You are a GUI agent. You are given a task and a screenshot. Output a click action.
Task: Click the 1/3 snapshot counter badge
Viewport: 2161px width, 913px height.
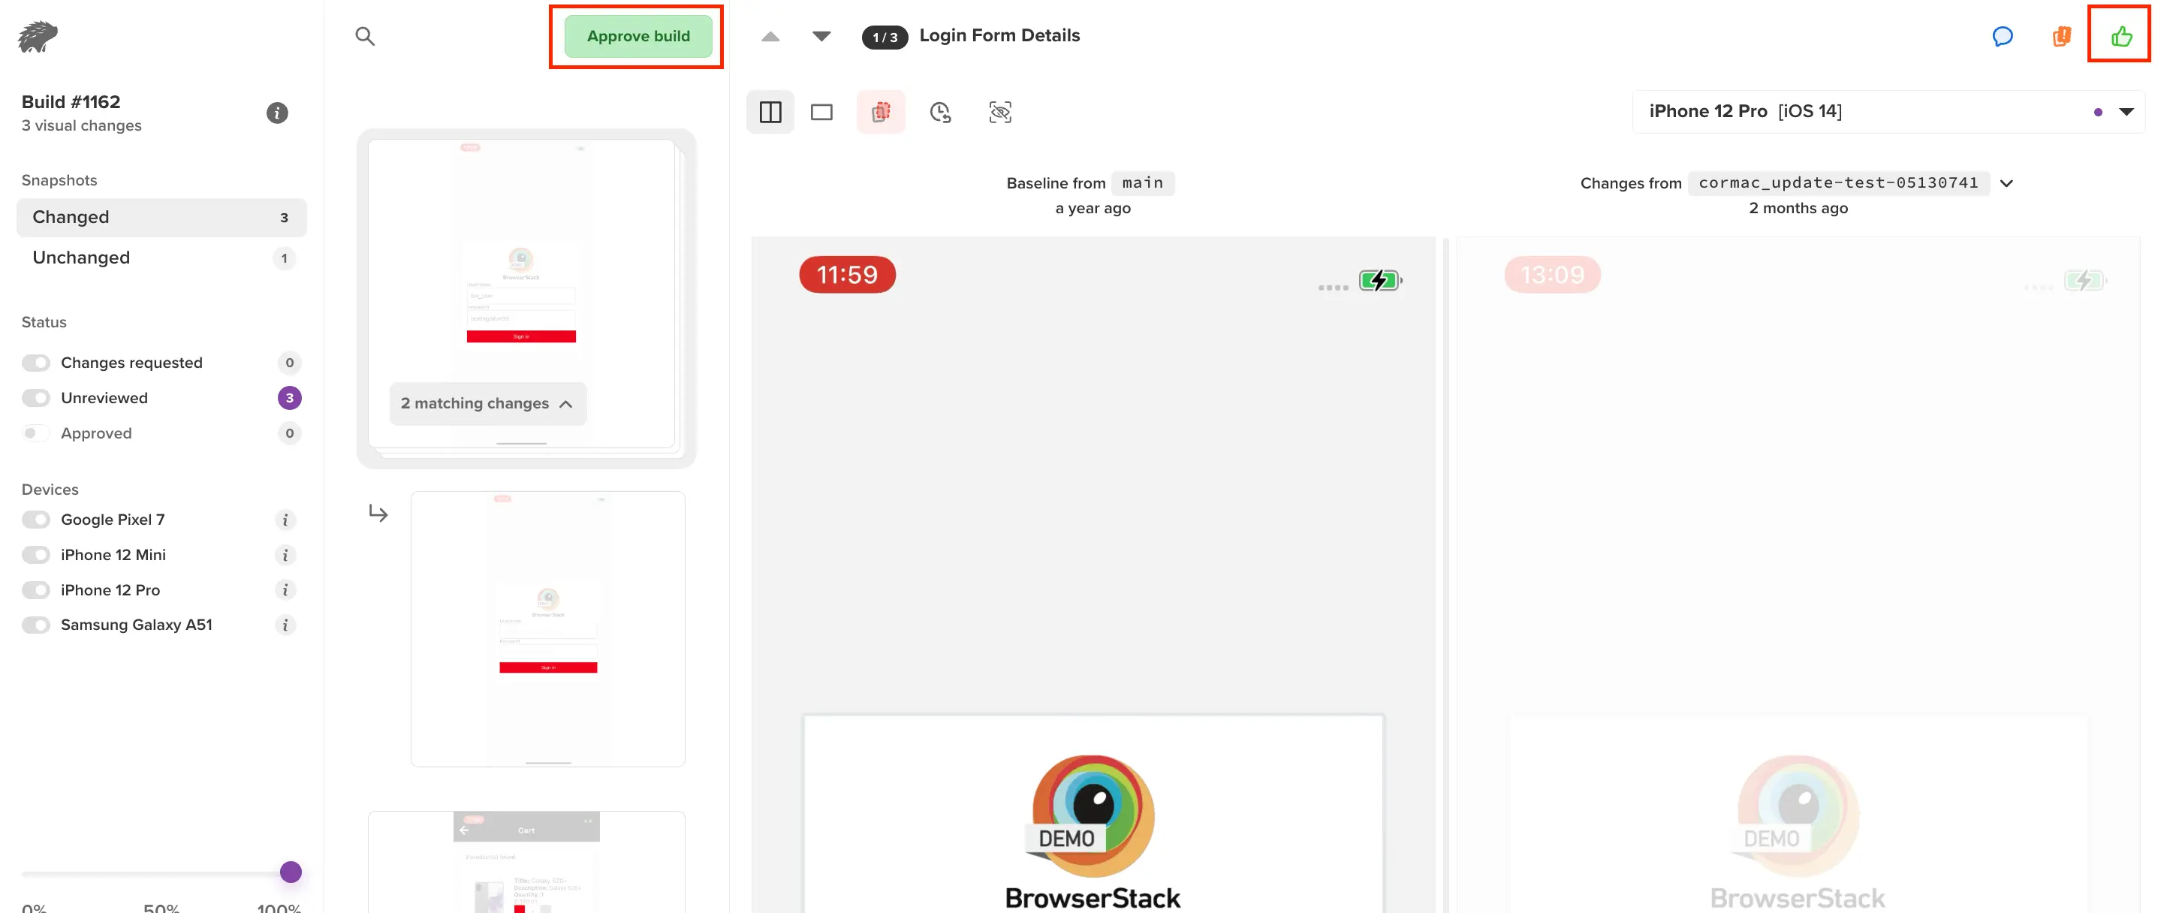click(x=885, y=37)
